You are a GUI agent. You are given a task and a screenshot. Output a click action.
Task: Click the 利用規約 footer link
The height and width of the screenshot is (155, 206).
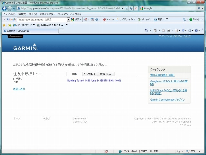pos(186,122)
